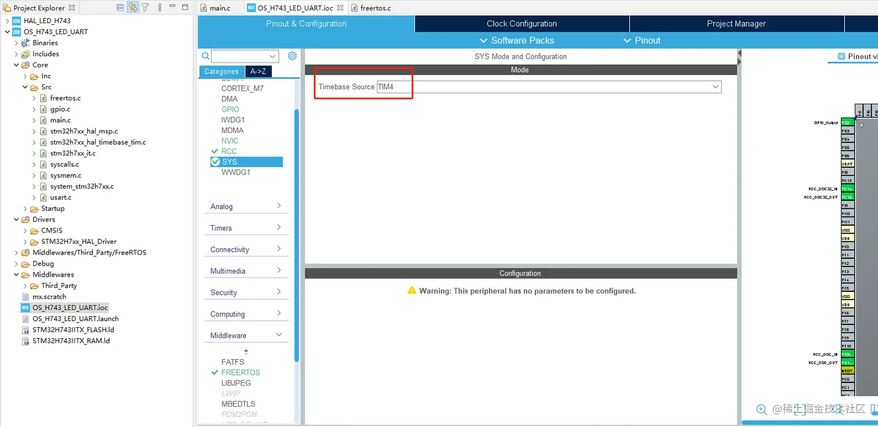
Task: Click the zoom in icon under pinout
Action: point(762,410)
